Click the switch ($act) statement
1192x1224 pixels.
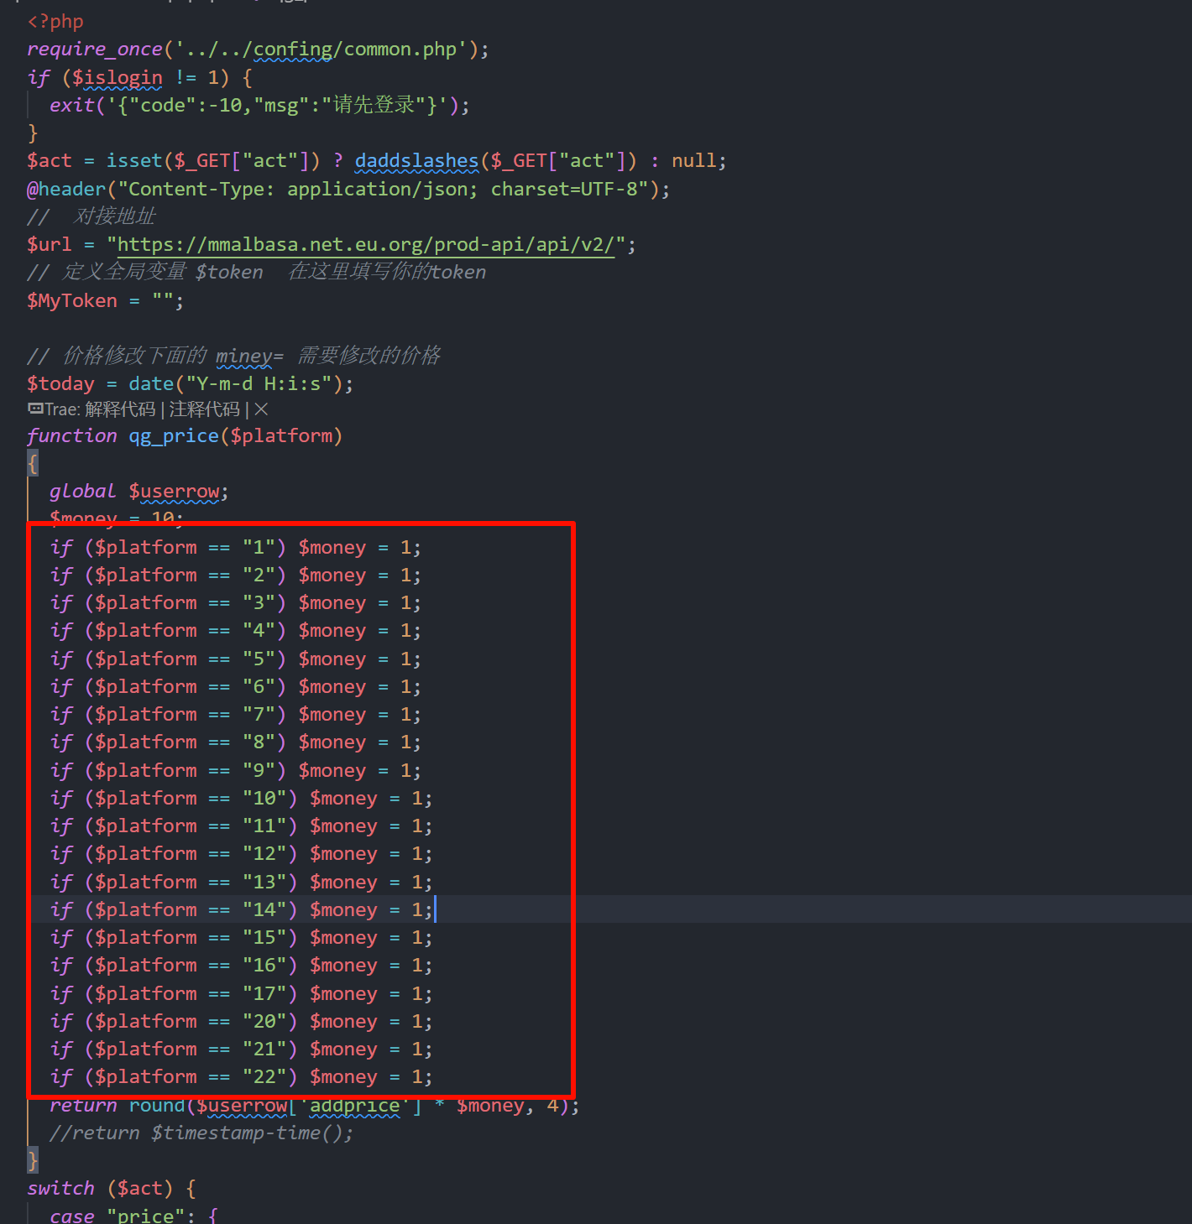pos(110,1189)
